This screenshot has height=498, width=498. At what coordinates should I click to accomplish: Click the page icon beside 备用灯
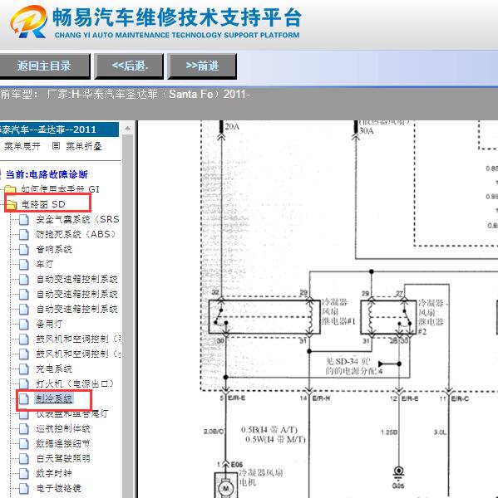[24, 324]
